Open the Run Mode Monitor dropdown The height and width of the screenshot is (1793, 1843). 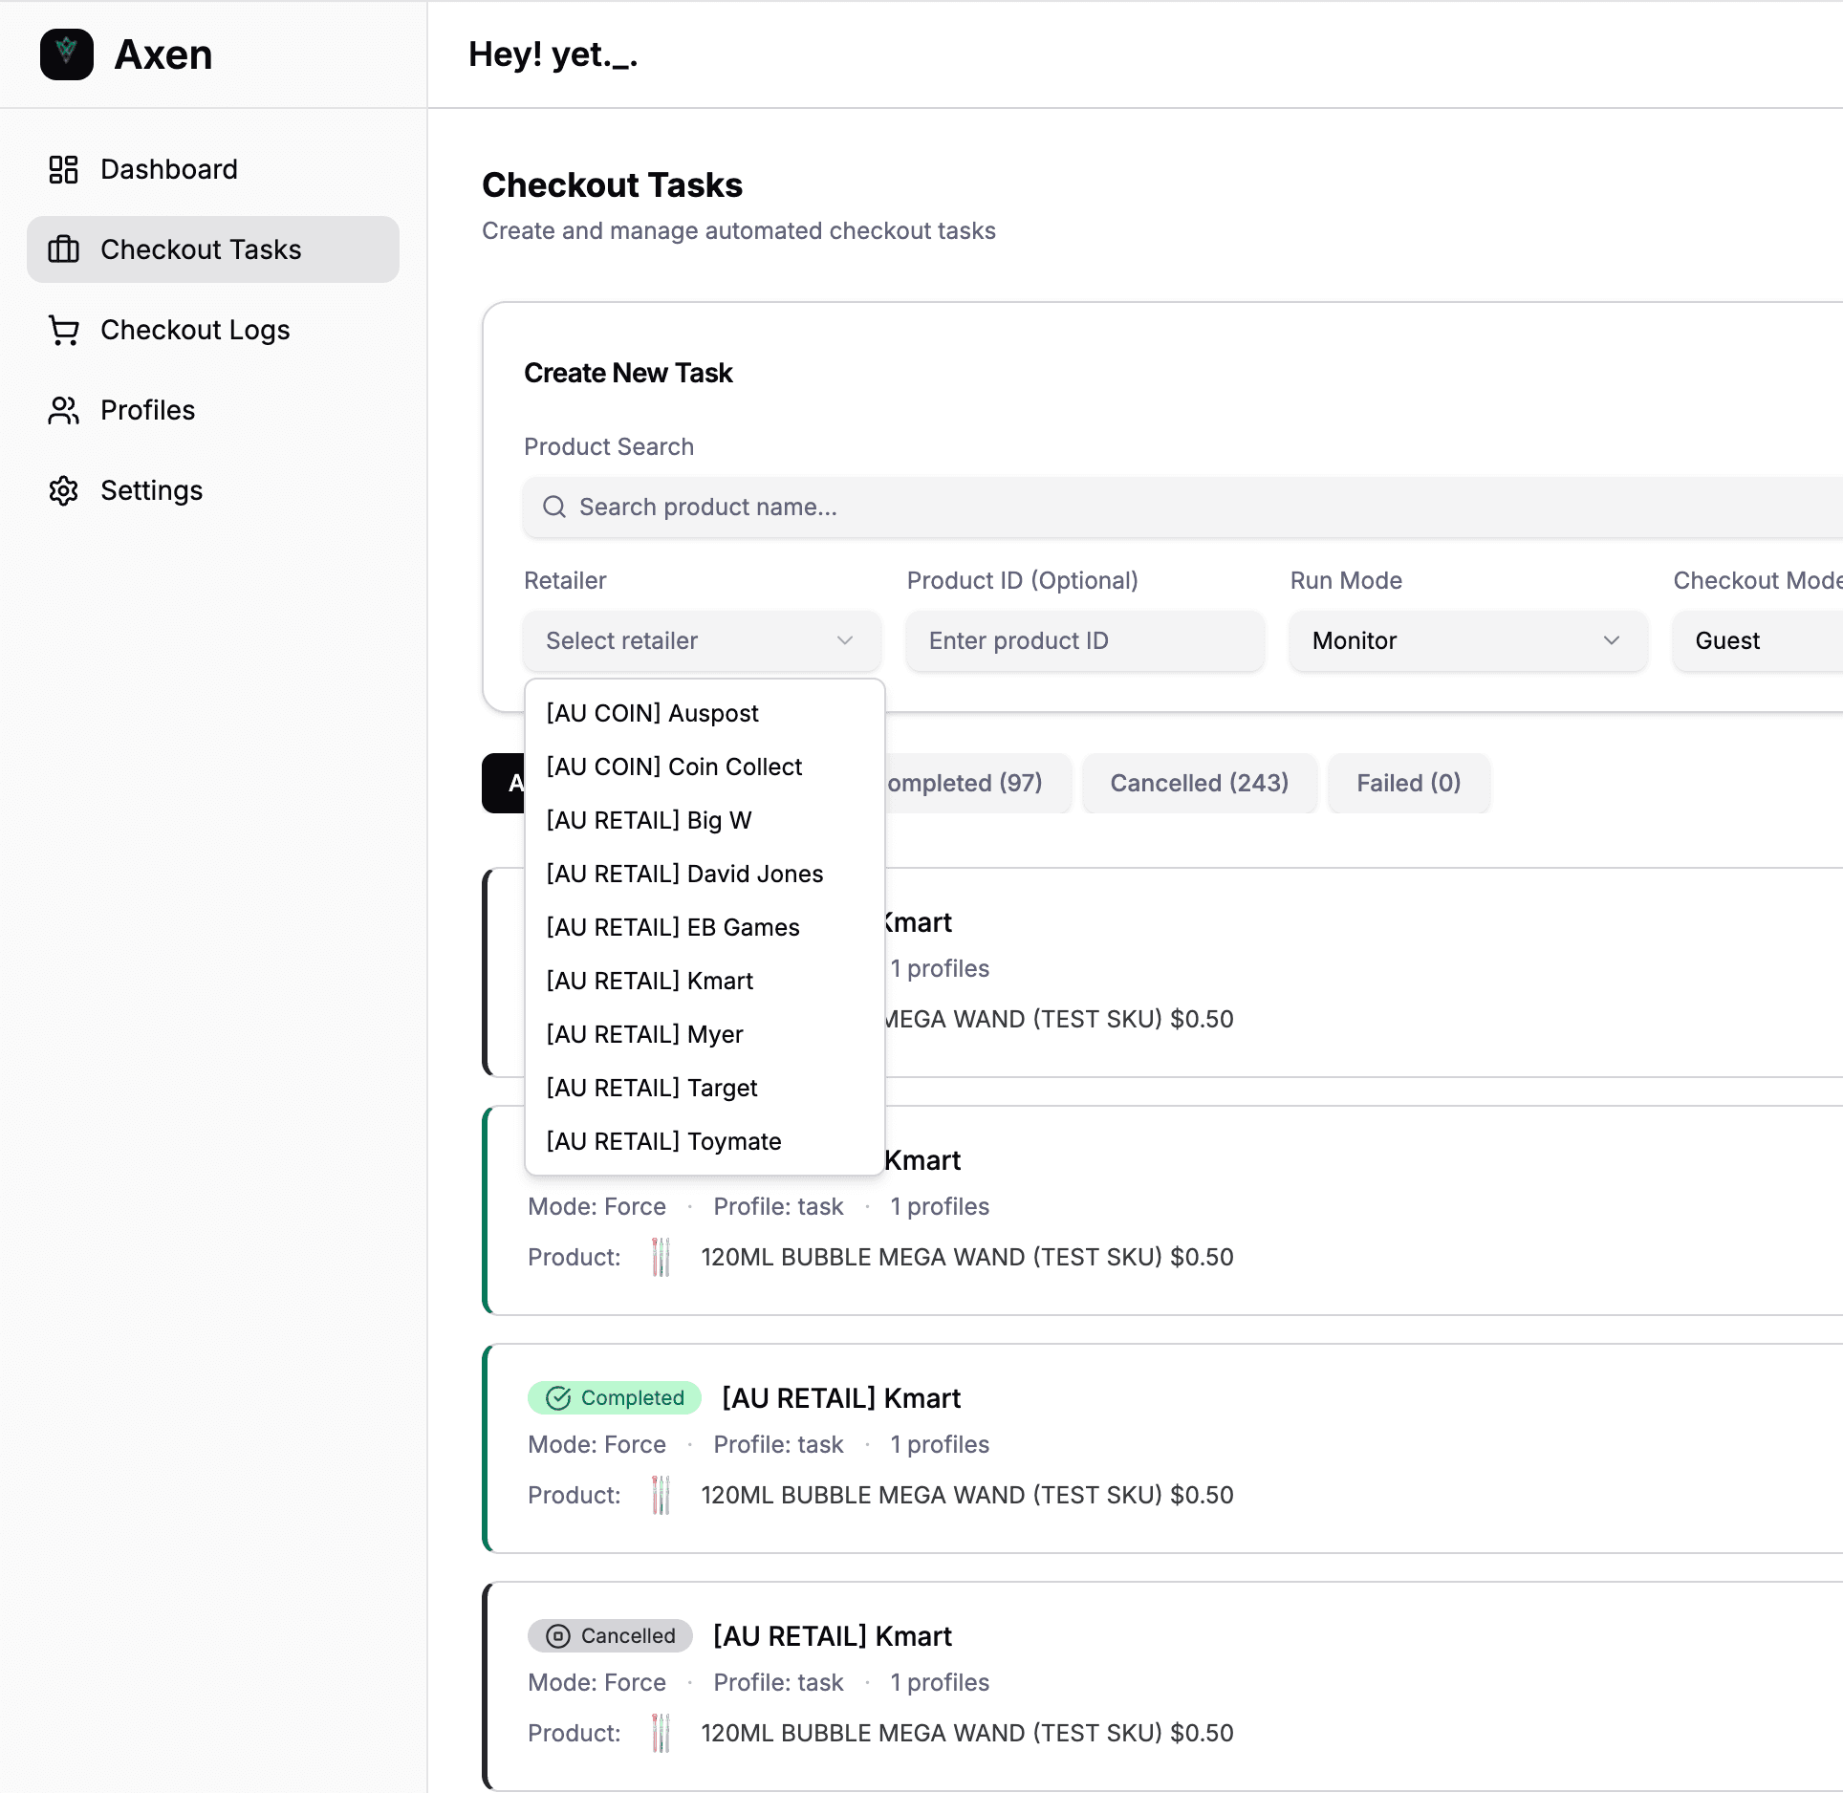tap(1467, 640)
